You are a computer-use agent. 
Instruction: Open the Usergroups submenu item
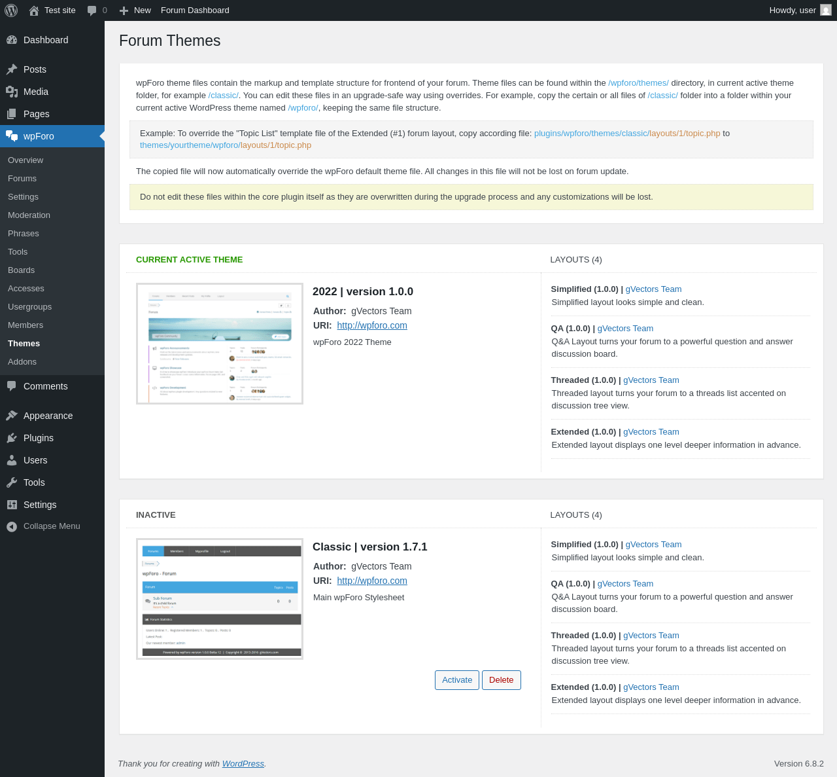click(x=29, y=307)
